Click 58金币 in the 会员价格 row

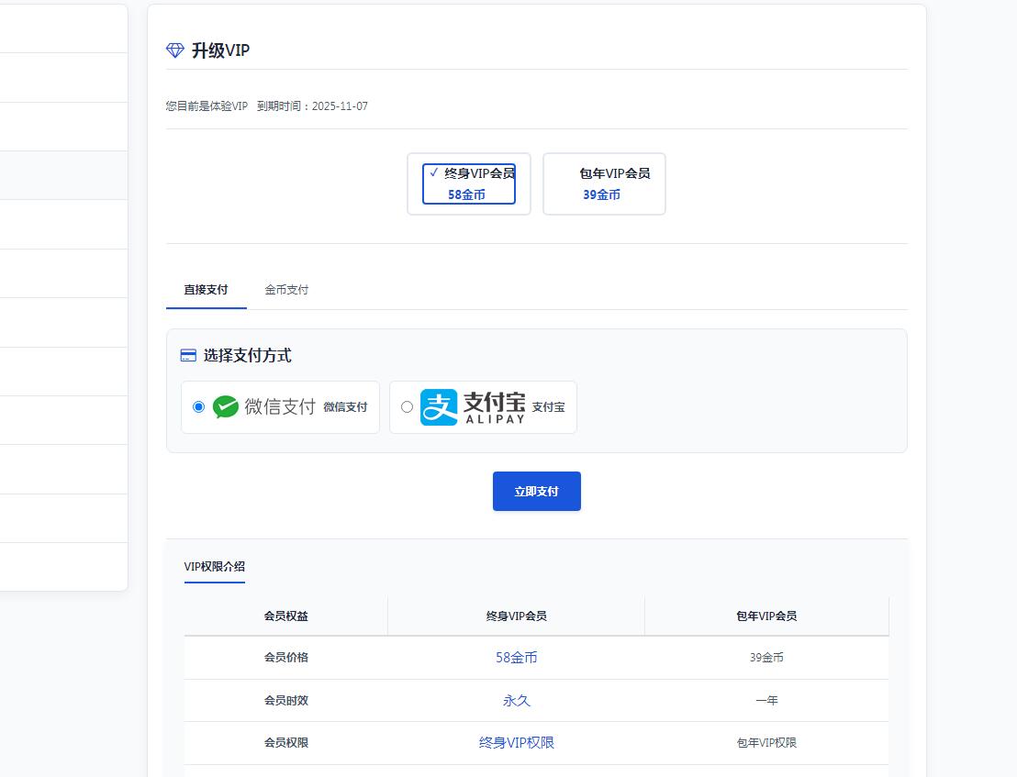point(517,658)
